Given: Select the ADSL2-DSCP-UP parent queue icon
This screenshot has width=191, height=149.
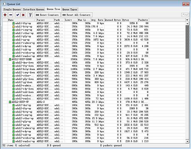Looking at the screenshot, I should click(10, 102).
